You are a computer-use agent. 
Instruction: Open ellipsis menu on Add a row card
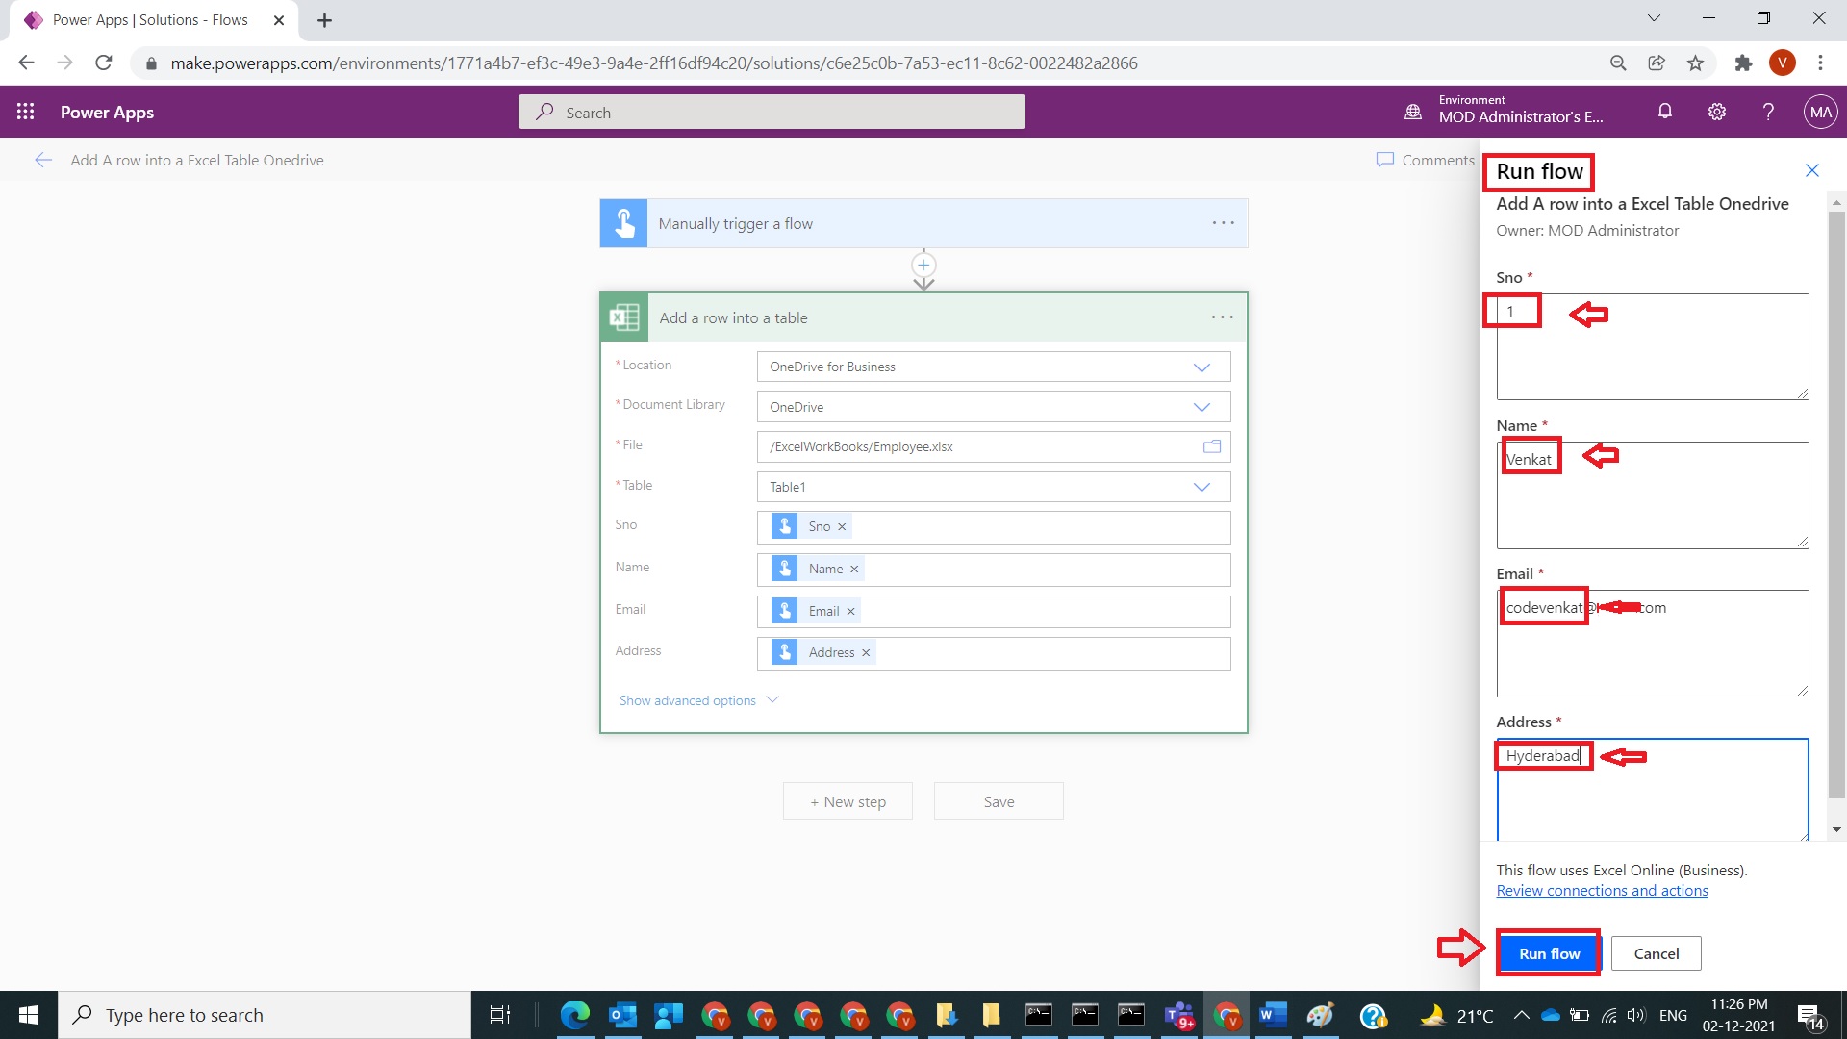pyautogui.click(x=1222, y=317)
